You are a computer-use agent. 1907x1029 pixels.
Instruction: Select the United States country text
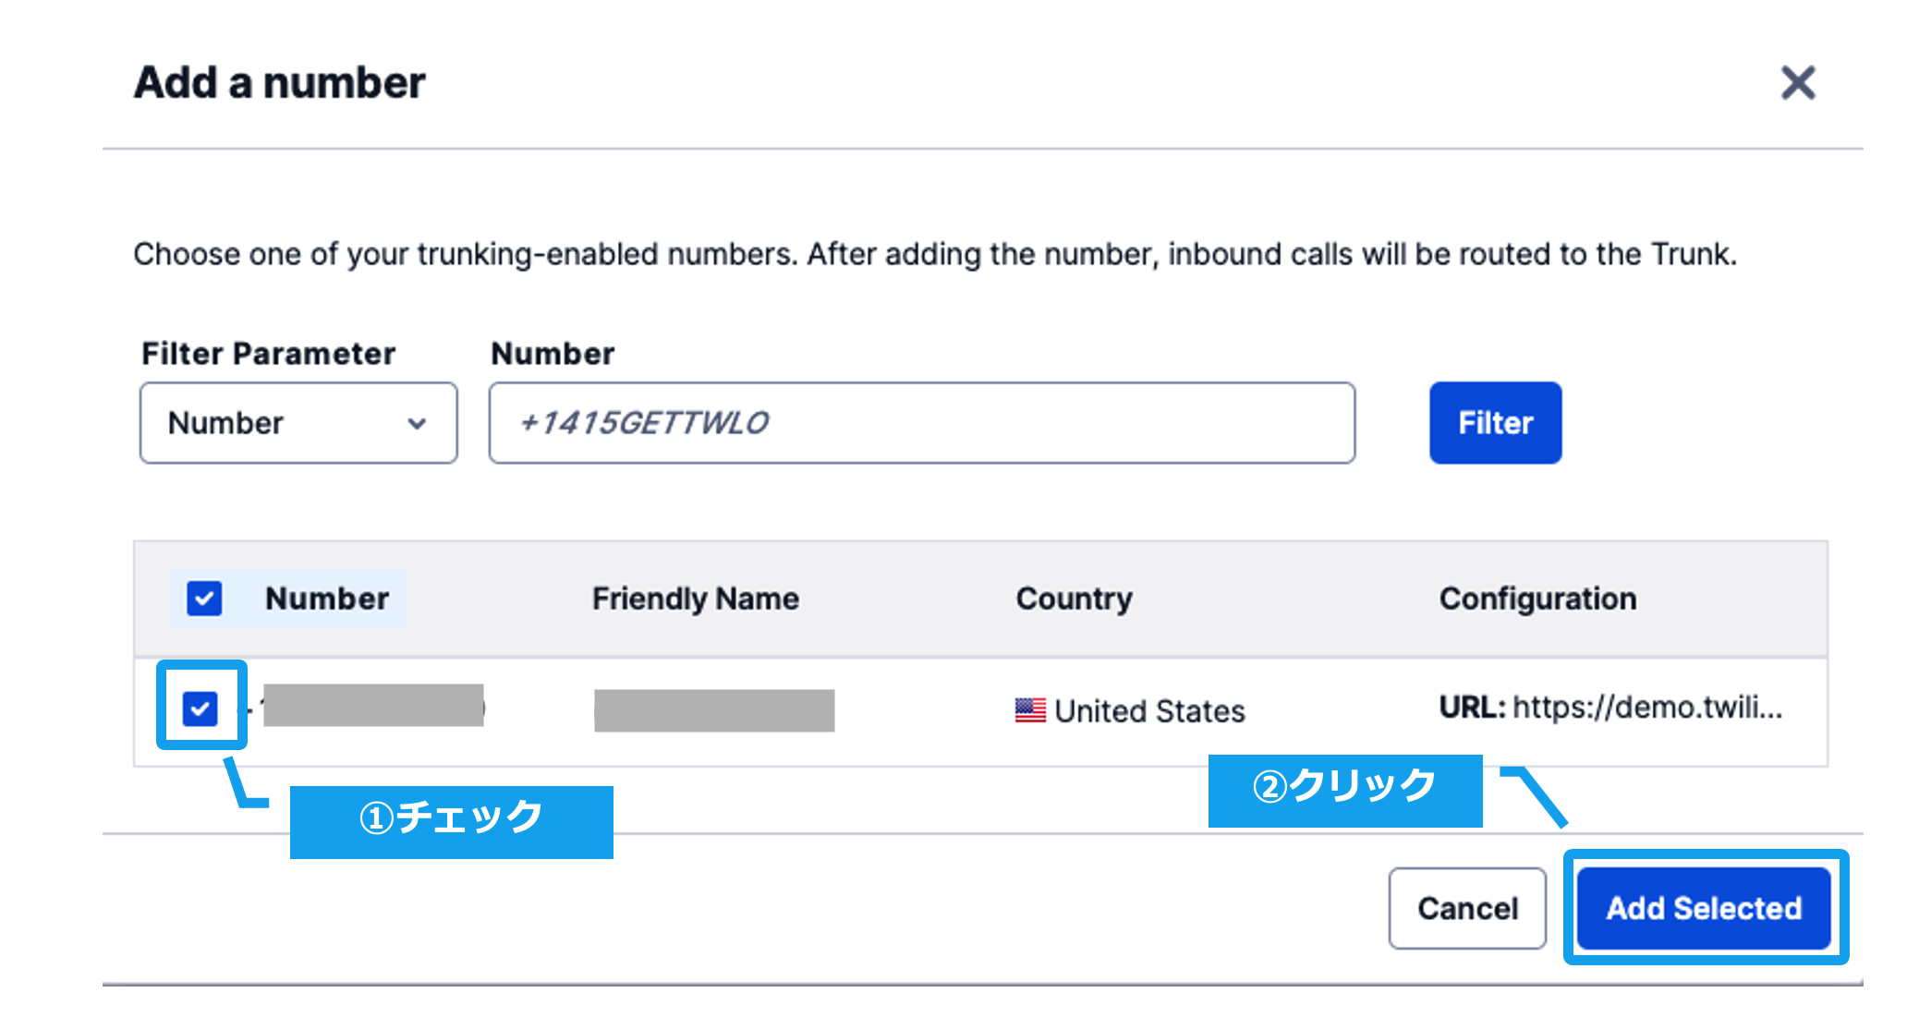1149,711
